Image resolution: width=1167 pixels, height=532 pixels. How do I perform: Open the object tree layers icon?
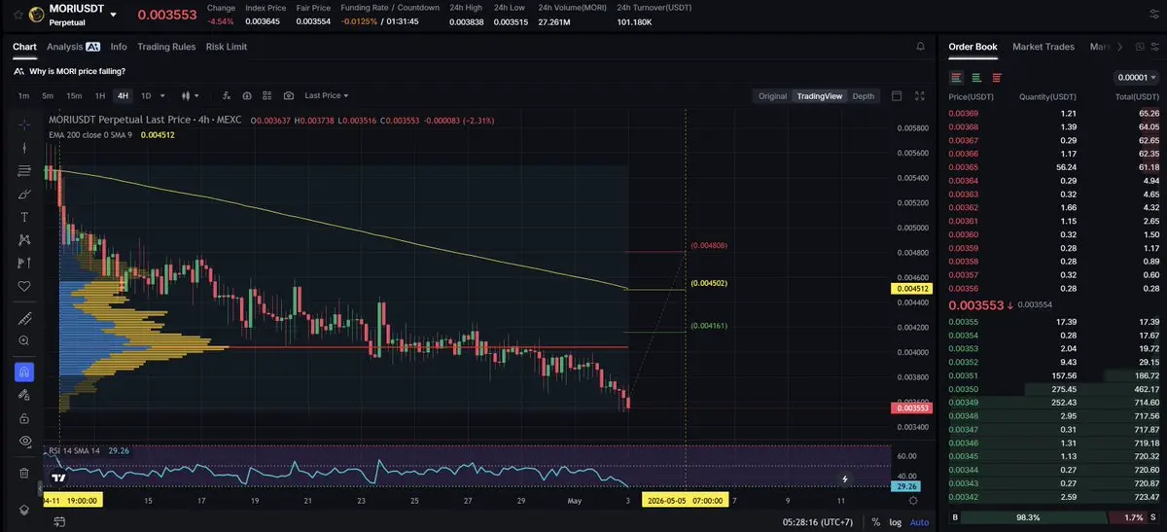click(24, 510)
